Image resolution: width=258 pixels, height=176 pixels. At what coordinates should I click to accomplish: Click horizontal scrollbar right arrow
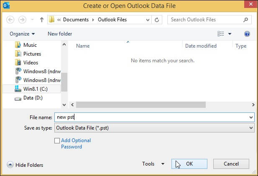[x=253, y=105]
